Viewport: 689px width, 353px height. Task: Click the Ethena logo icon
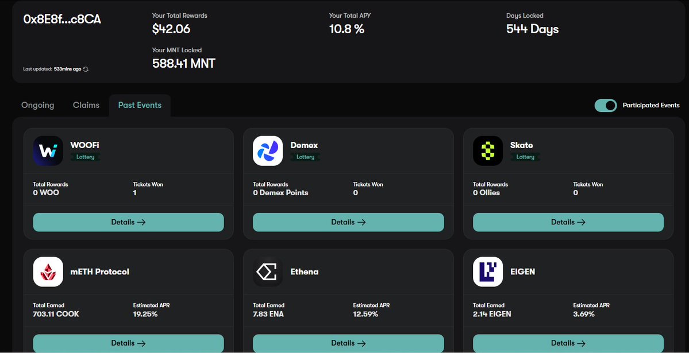pos(268,271)
